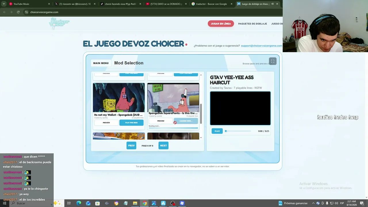Click the Jugar en Línea button
The image size is (368, 207).
(x=221, y=24)
